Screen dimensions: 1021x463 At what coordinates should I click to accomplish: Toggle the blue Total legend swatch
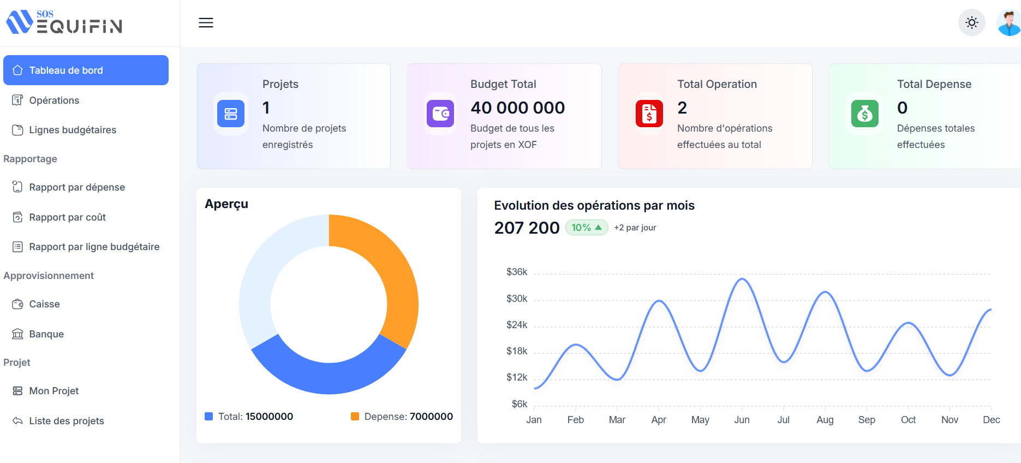tap(208, 417)
